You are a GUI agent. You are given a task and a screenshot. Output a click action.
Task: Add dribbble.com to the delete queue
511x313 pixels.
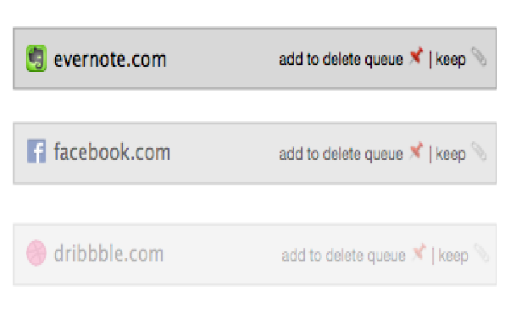(x=343, y=255)
